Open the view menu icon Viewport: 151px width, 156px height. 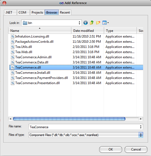click(x=104, y=23)
